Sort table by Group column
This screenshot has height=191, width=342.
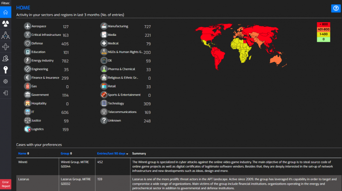66,153
